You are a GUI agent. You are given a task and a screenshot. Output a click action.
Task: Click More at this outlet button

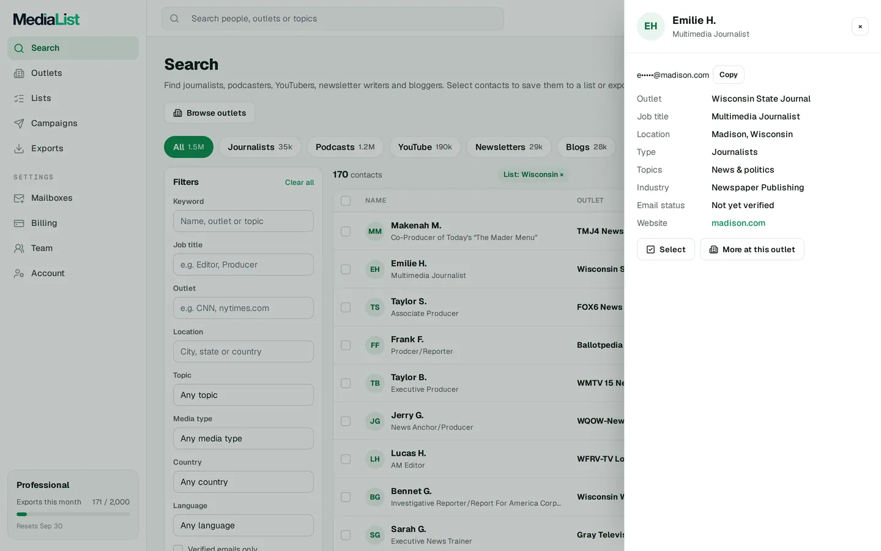pos(752,249)
